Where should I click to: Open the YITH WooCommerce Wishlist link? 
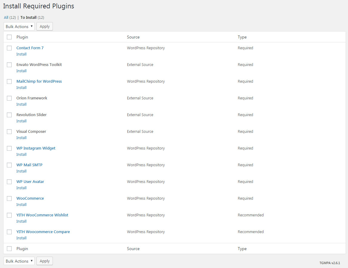(42, 215)
